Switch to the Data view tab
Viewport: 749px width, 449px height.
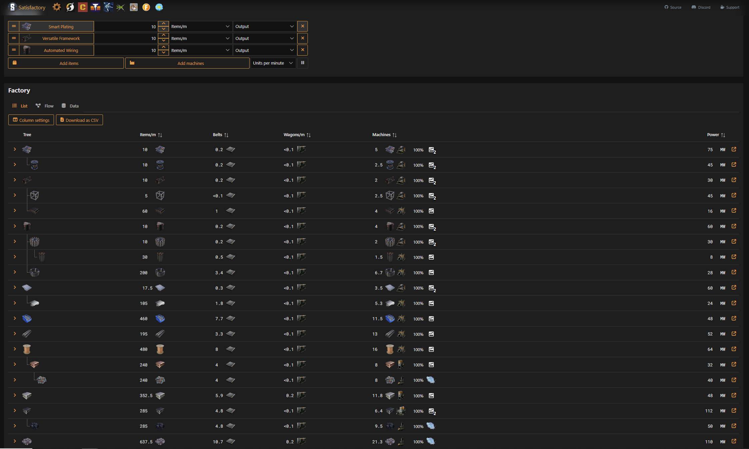tap(70, 106)
